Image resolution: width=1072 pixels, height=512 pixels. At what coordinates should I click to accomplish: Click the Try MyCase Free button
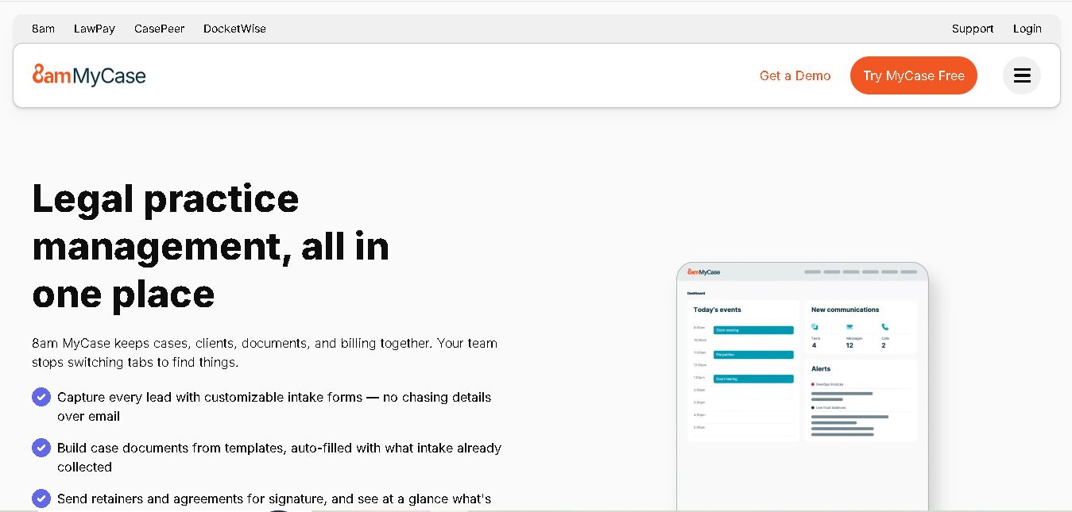[914, 75]
